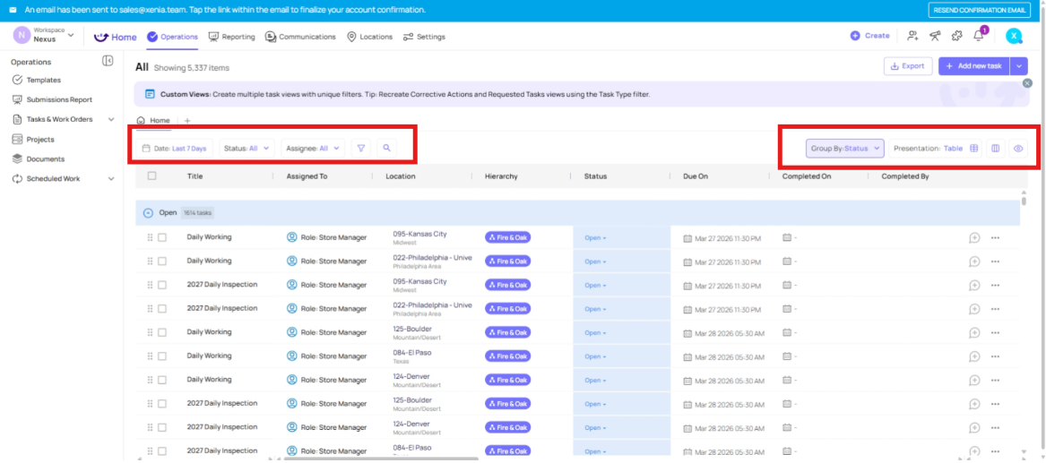Viewport: 1046px width, 463px height.
Task: Click the search magnifier icon
Action: pyautogui.click(x=386, y=149)
